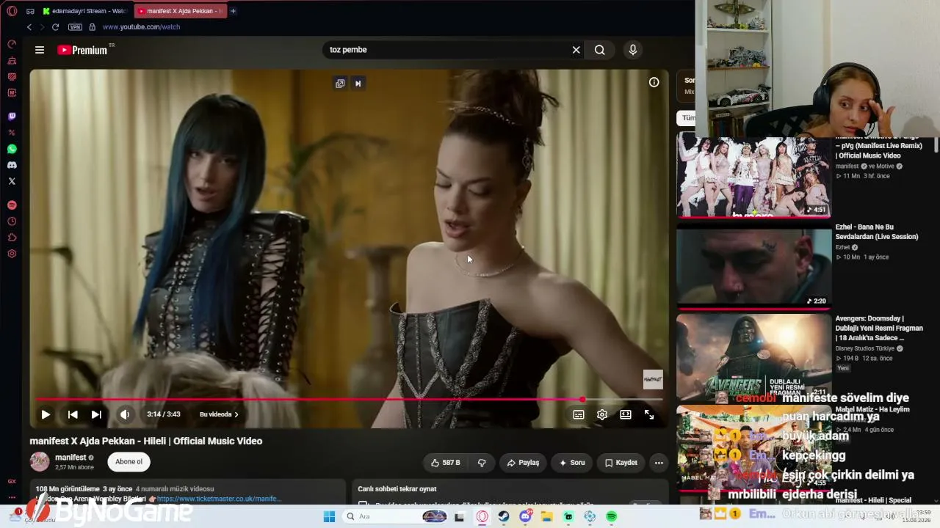Save the video with Kaydet

[621, 463]
